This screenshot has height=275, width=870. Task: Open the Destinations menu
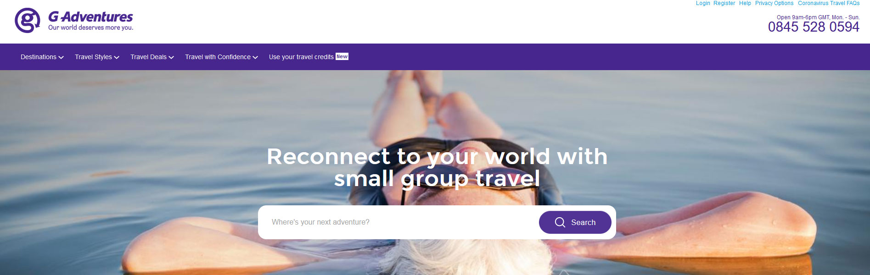point(42,57)
